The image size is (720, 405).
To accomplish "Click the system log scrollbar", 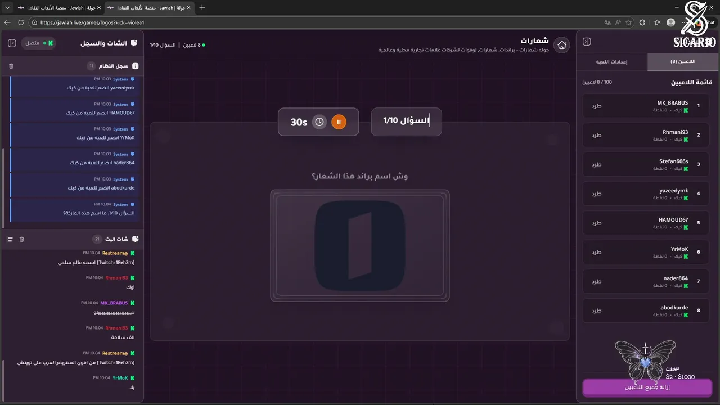I will coord(4,188).
